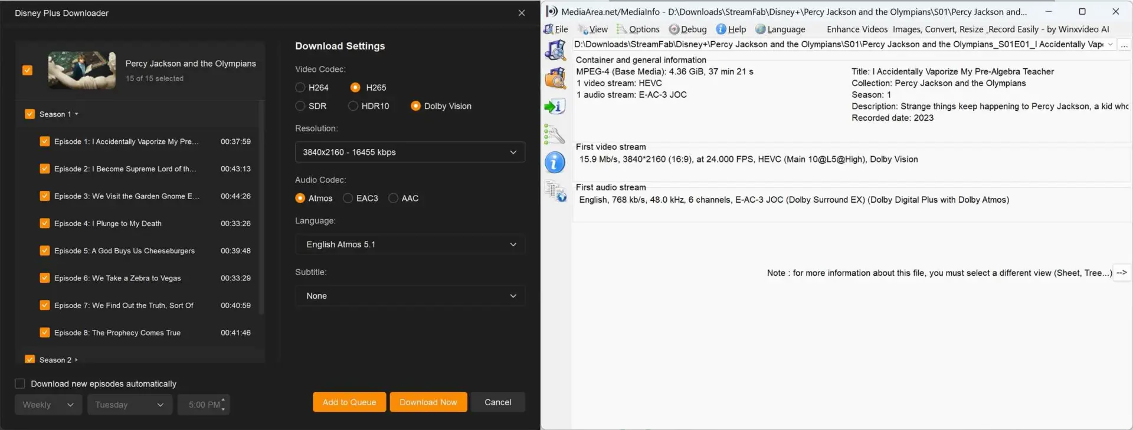
Task: Select the H264 video codec
Action: [300, 87]
